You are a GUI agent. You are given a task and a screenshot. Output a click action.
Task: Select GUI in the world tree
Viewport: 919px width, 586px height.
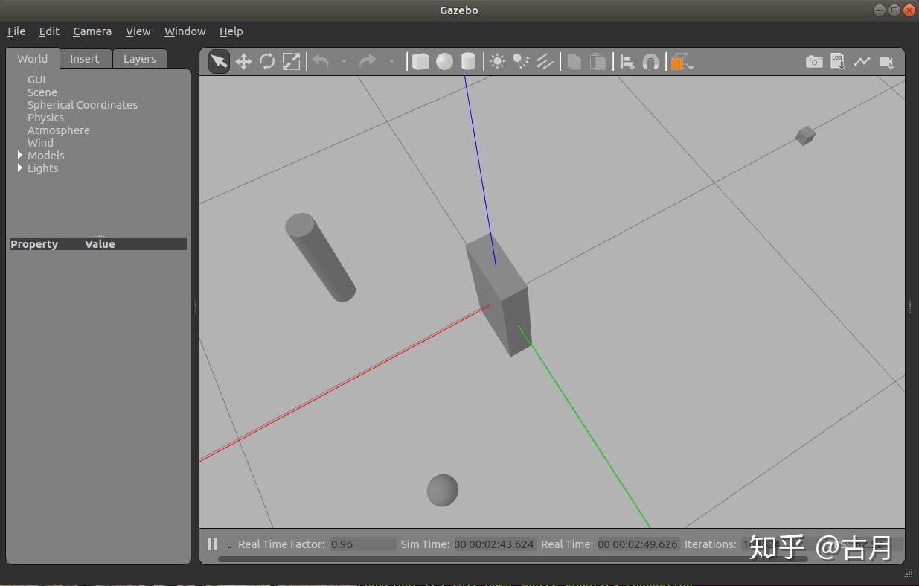click(x=36, y=80)
